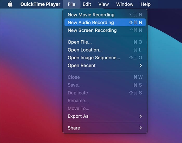Open the View menu
Screen dimensions: 182x143
(103, 4)
